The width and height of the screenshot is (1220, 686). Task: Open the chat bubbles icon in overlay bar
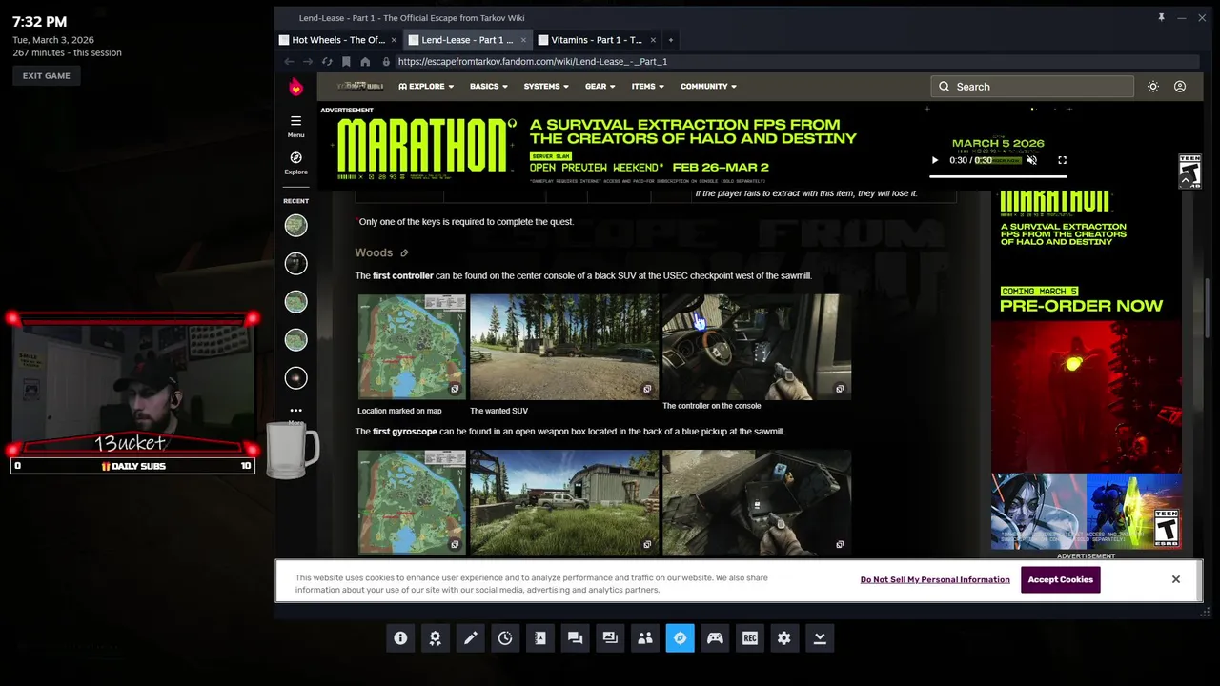[575, 638]
